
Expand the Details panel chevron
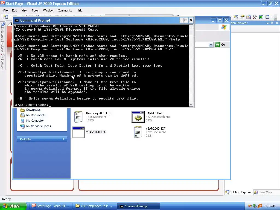coord(63,139)
